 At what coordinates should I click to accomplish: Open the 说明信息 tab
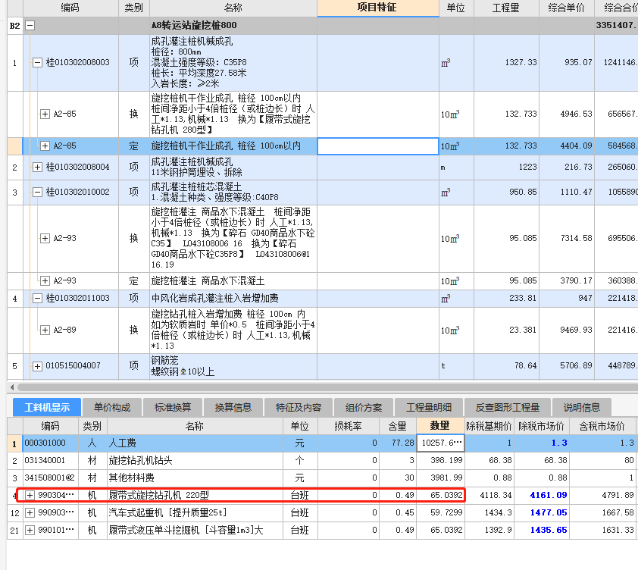click(x=581, y=407)
